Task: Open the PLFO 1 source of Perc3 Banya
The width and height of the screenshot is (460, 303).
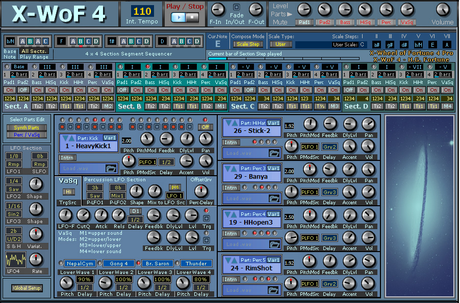Action: 310,192
